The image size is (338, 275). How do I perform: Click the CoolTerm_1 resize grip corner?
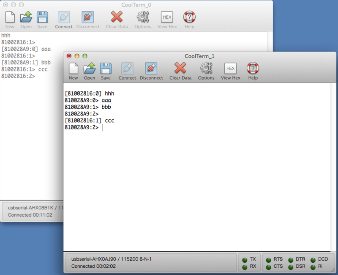pyautogui.click(x=333, y=270)
